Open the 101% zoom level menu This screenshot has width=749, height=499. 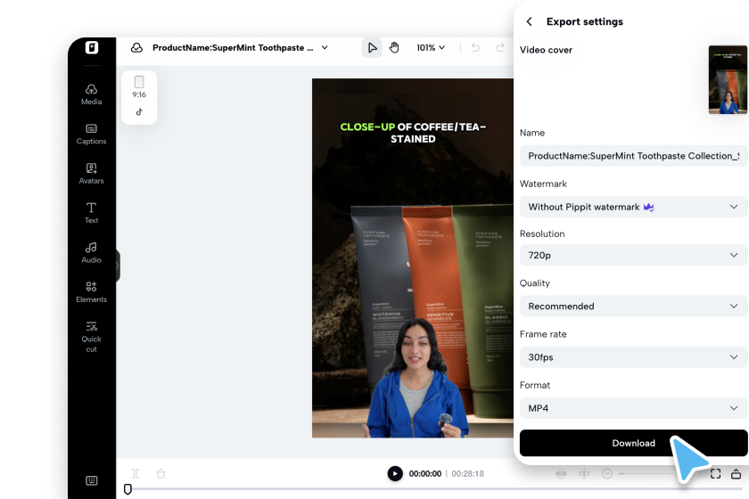pos(431,48)
